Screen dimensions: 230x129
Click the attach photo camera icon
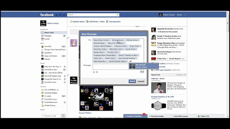click(97, 72)
